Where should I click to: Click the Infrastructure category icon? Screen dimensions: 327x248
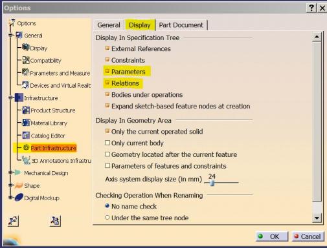click(x=19, y=98)
